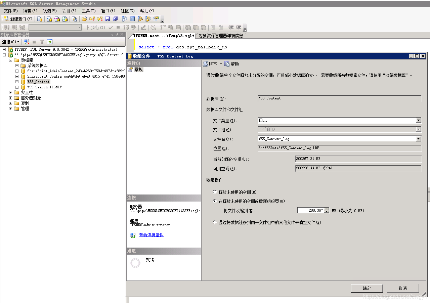
Task: Expand the 安全性 folder node
Action: [10, 92]
